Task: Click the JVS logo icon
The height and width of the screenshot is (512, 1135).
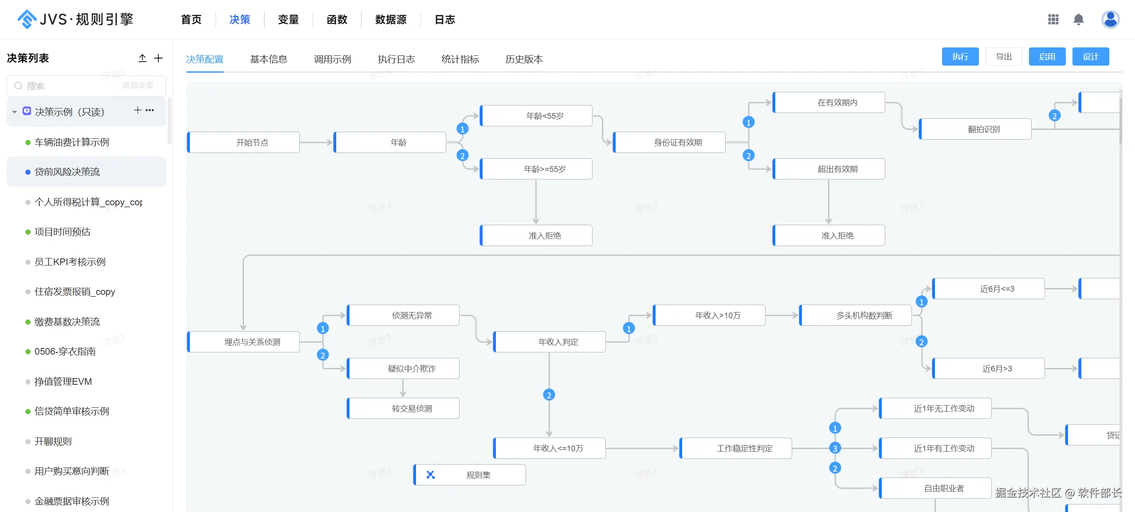Action: tap(27, 19)
